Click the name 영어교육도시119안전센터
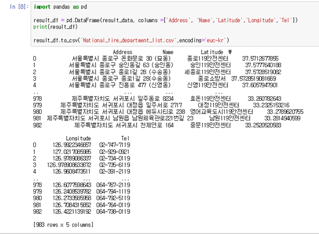319x235 pixels. [221, 112]
